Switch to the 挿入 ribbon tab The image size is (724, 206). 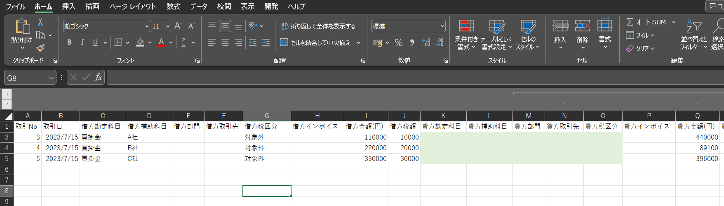click(x=68, y=6)
